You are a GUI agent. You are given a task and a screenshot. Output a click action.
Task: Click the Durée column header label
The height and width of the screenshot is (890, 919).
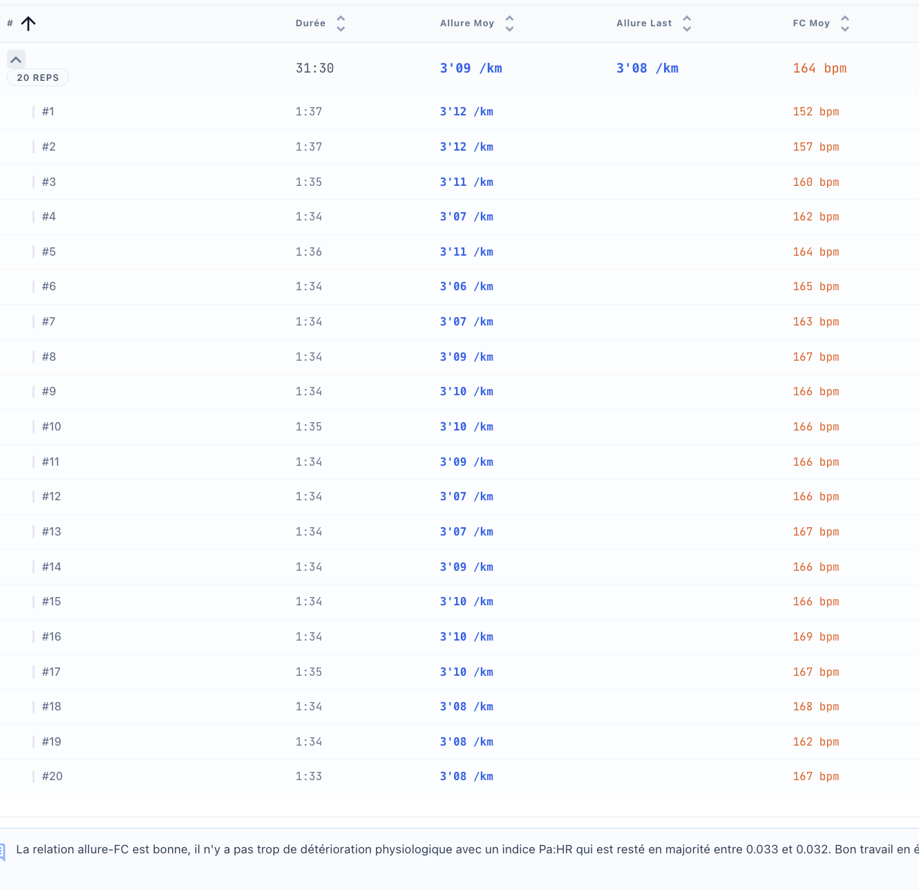pyautogui.click(x=310, y=23)
